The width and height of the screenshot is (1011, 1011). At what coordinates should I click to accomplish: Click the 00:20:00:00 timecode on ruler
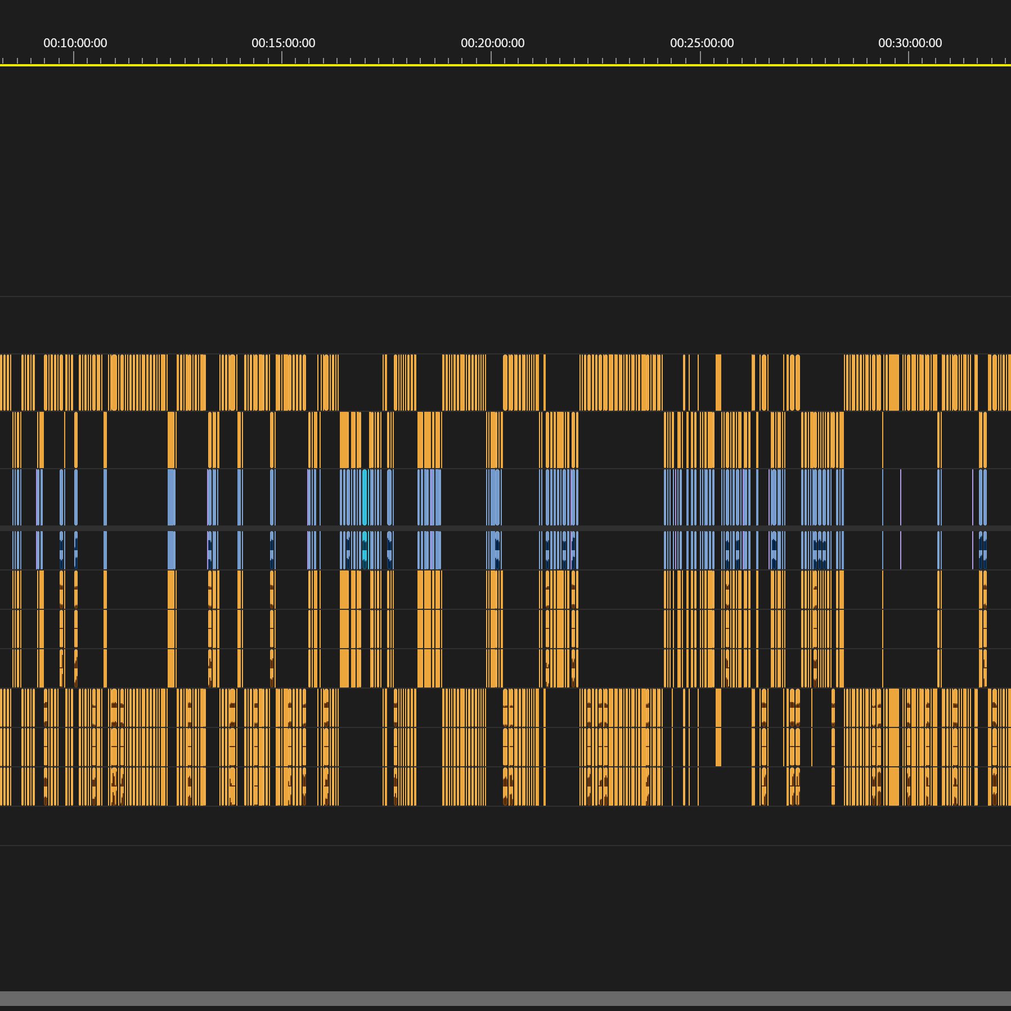click(x=492, y=43)
